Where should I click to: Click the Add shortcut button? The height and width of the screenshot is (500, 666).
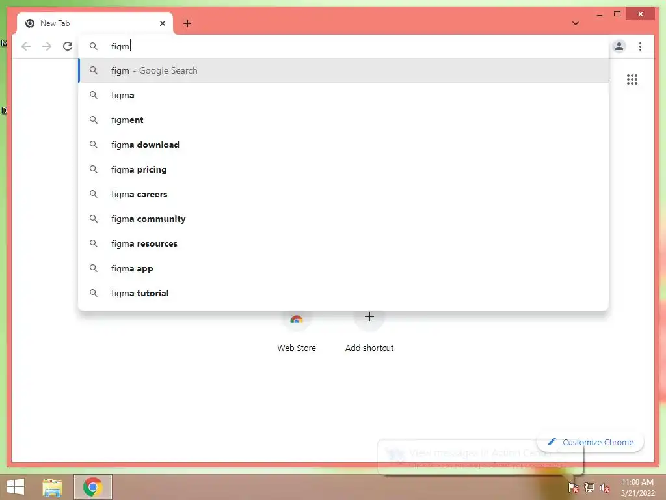(x=369, y=331)
